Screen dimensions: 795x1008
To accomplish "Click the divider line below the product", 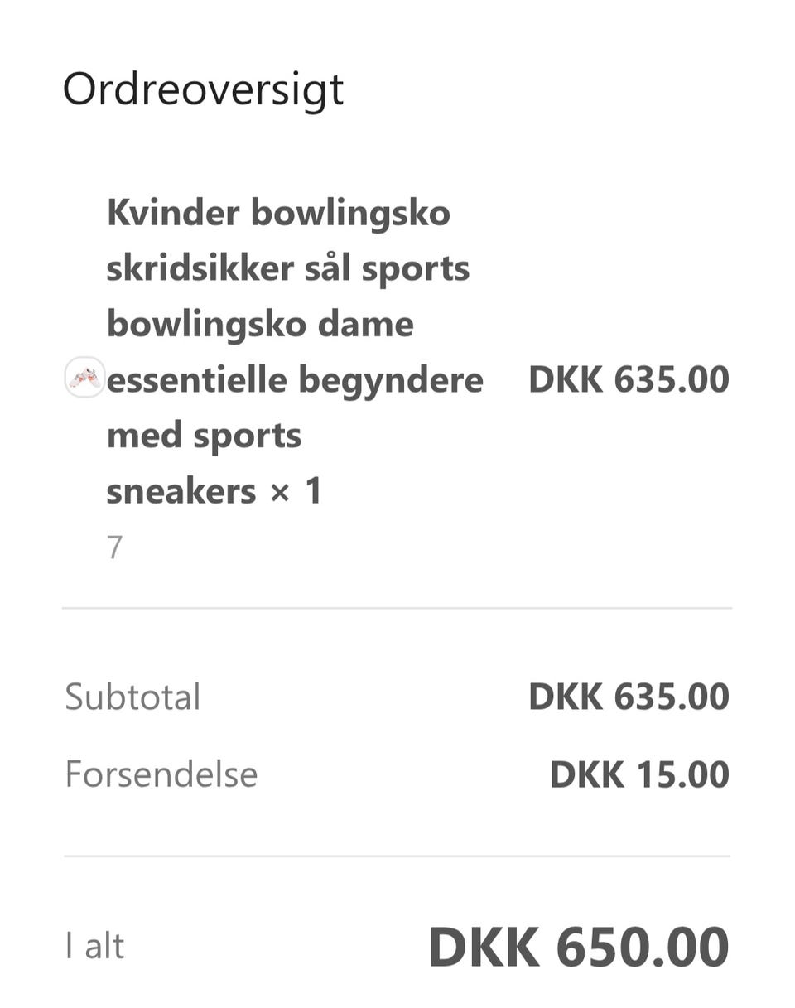I will click(x=397, y=608).
